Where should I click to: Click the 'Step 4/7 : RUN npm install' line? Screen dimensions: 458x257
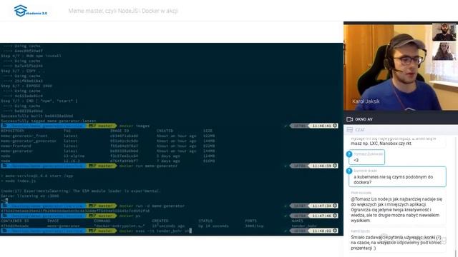pos(31,56)
